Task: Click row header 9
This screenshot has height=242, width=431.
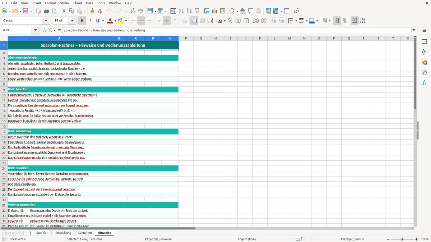Action: (4, 90)
